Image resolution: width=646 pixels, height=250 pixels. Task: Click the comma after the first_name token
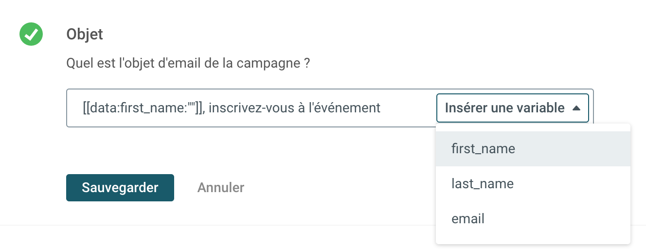point(206,110)
